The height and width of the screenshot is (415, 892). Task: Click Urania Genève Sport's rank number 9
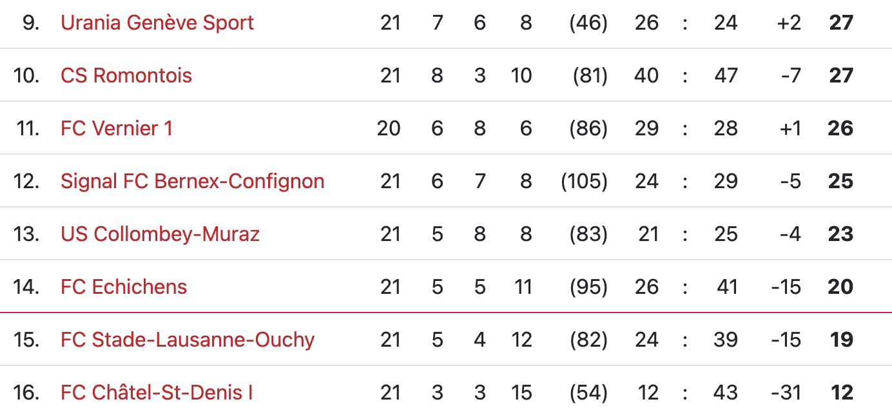click(31, 23)
